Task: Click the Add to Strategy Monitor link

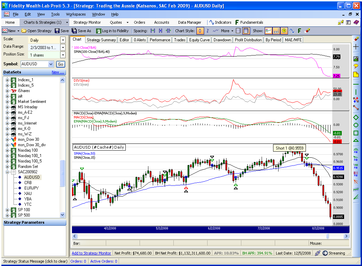Action: [x=91, y=253]
